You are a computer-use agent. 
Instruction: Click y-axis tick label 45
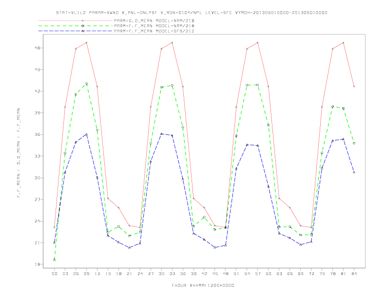click(x=38, y=70)
